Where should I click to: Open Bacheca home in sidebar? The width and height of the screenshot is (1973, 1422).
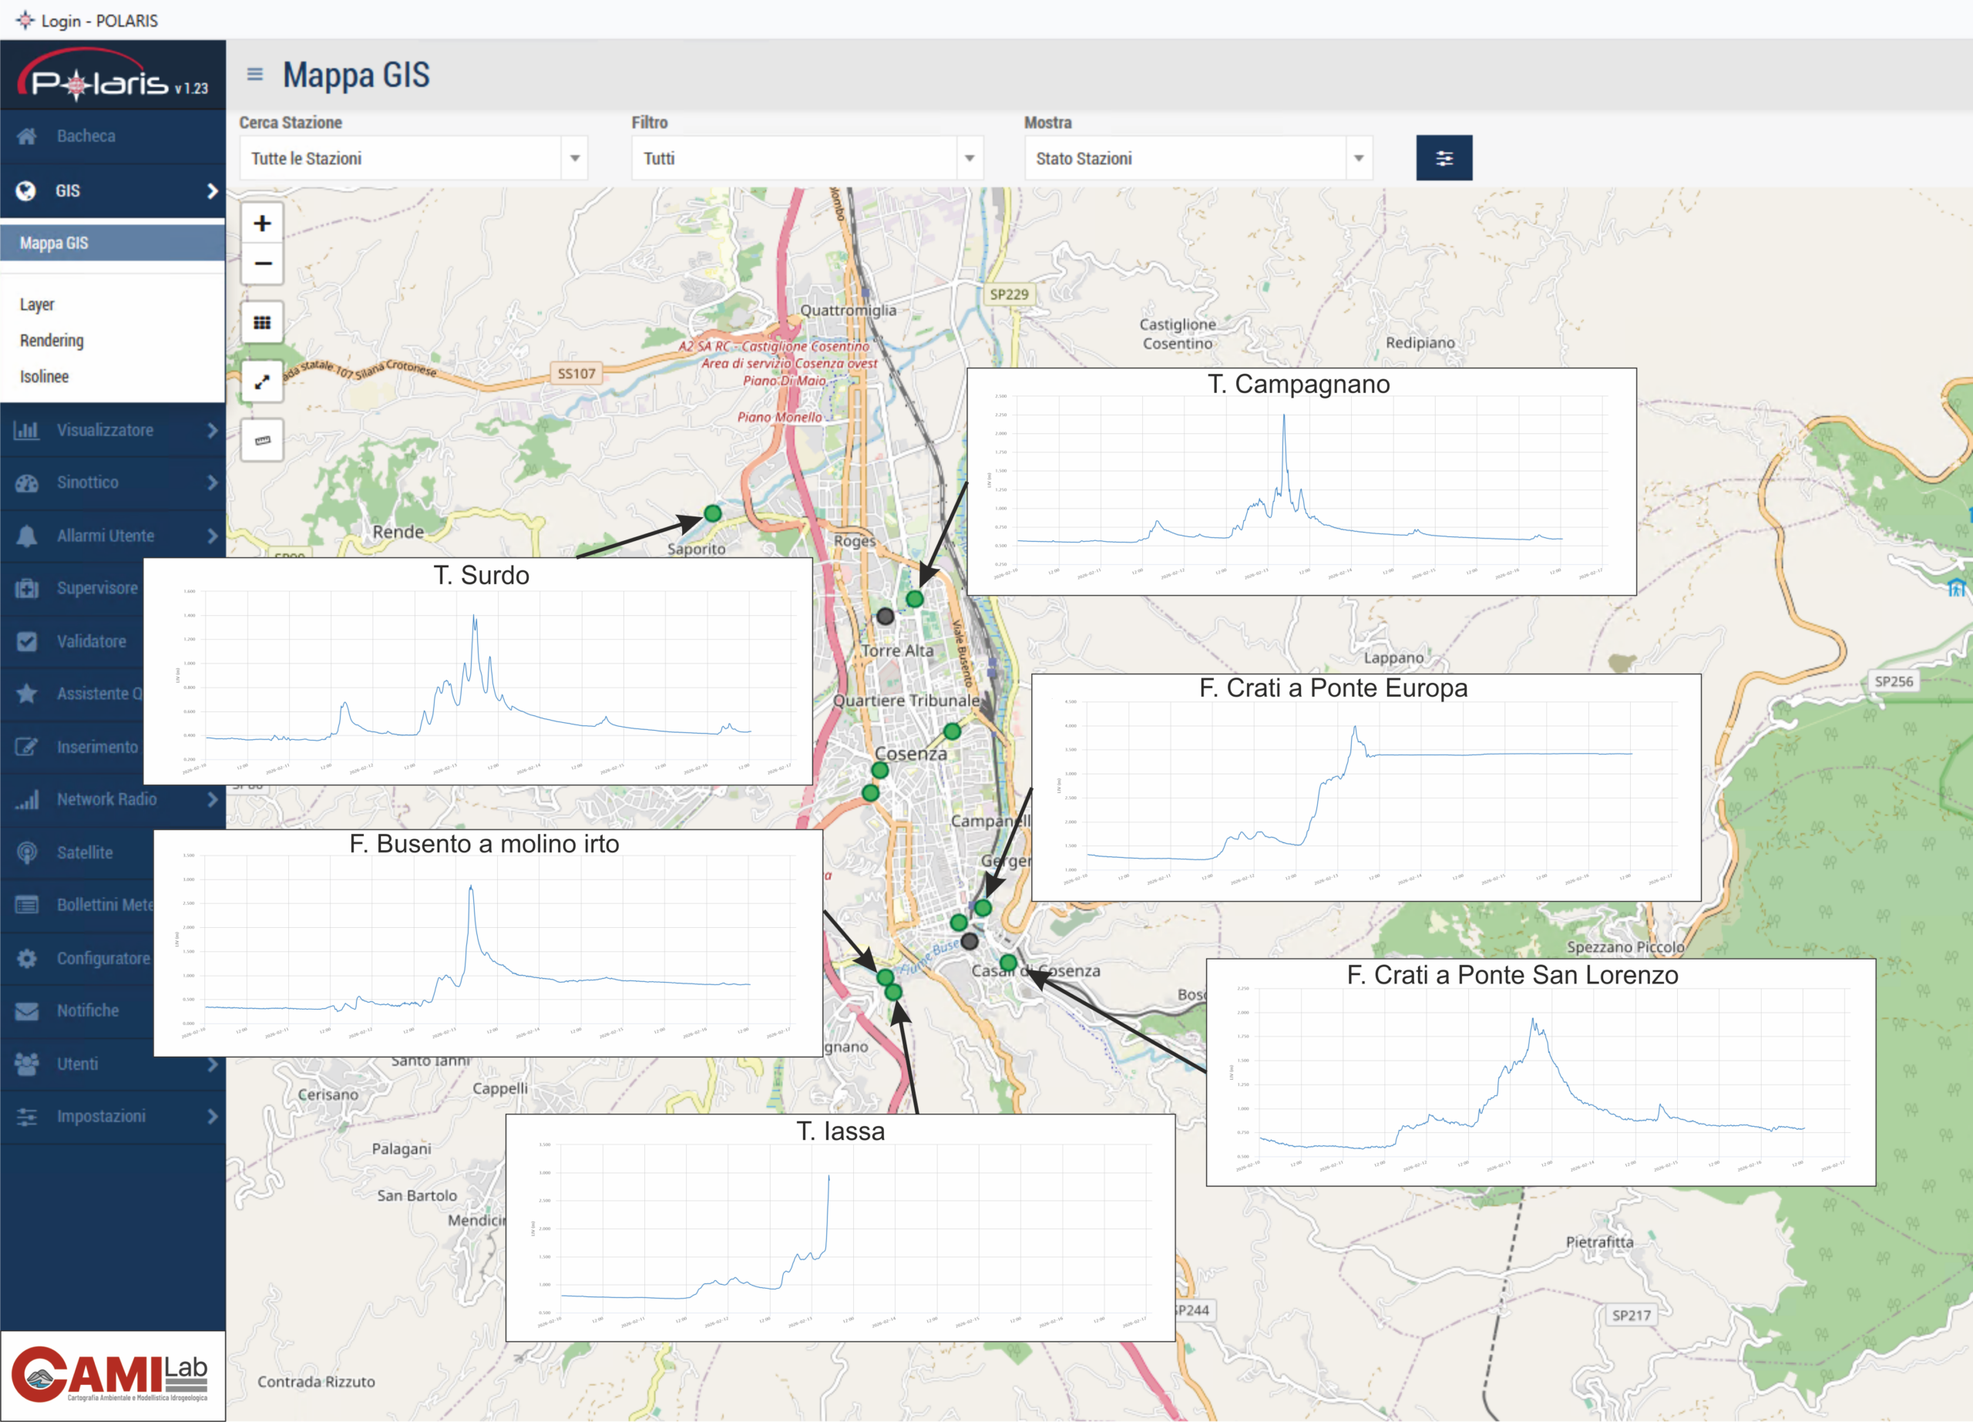pos(86,136)
